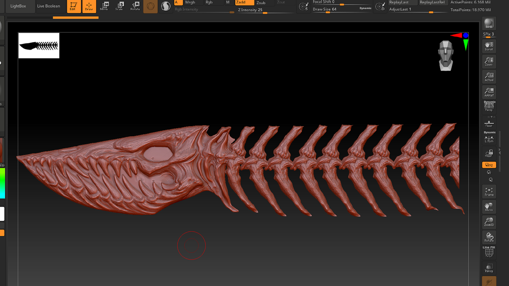Click the Z Intensity slider
The height and width of the screenshot is (286, 509).
(x=264, y=10)
